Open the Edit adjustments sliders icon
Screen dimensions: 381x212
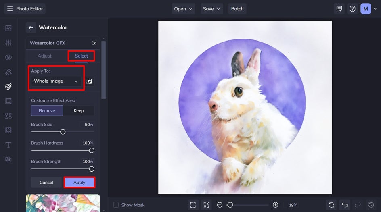tap(8, 43)
